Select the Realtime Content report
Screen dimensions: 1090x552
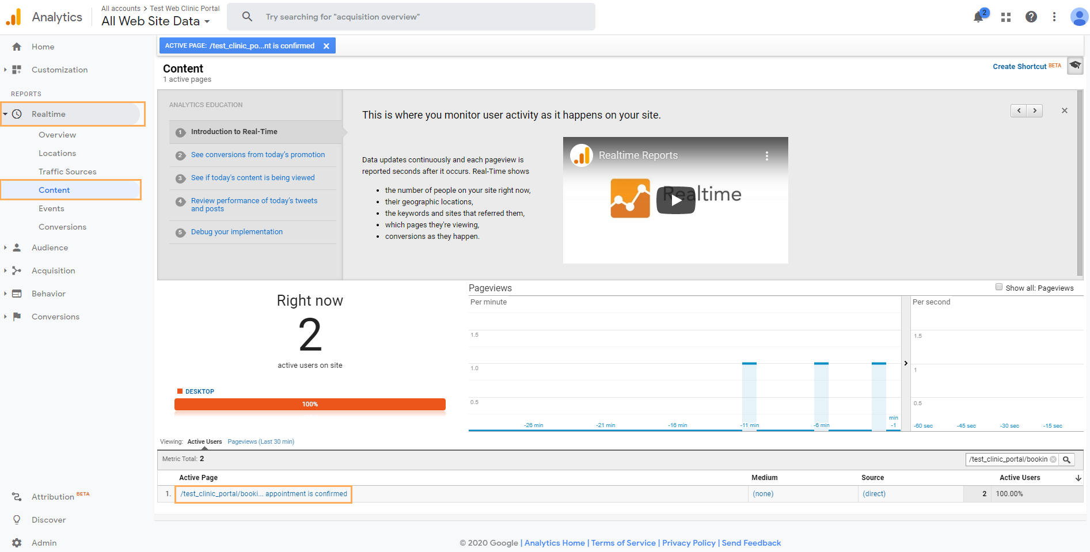point(54,190)
